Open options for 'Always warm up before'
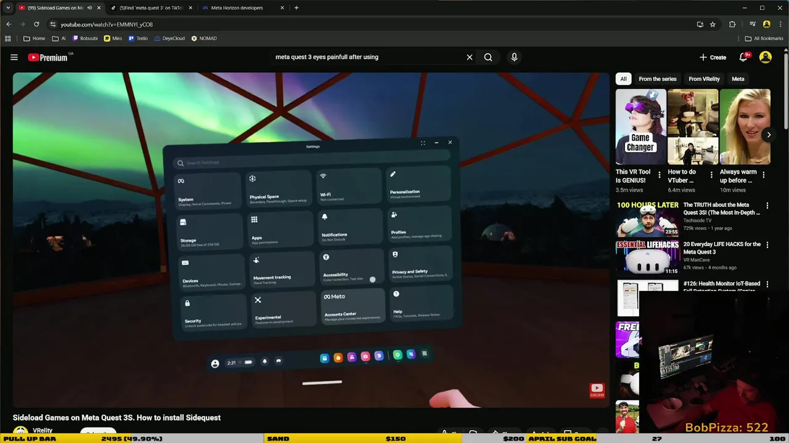The image size is (789, 443). (764, 175)
